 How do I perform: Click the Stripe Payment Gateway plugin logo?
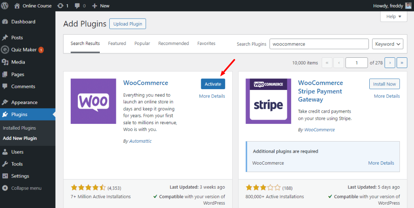point(268,101)
